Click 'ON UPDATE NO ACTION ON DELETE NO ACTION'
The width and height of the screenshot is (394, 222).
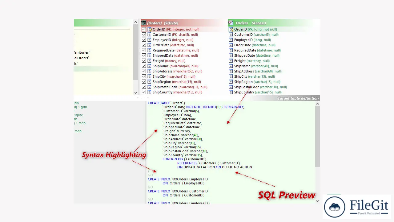pos(215,167)
